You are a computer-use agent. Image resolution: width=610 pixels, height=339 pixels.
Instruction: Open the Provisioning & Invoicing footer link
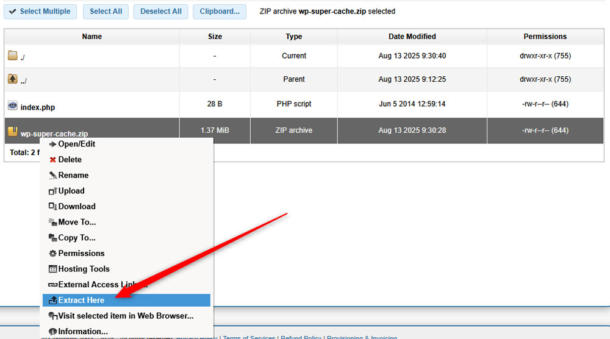tap(362, 337)
